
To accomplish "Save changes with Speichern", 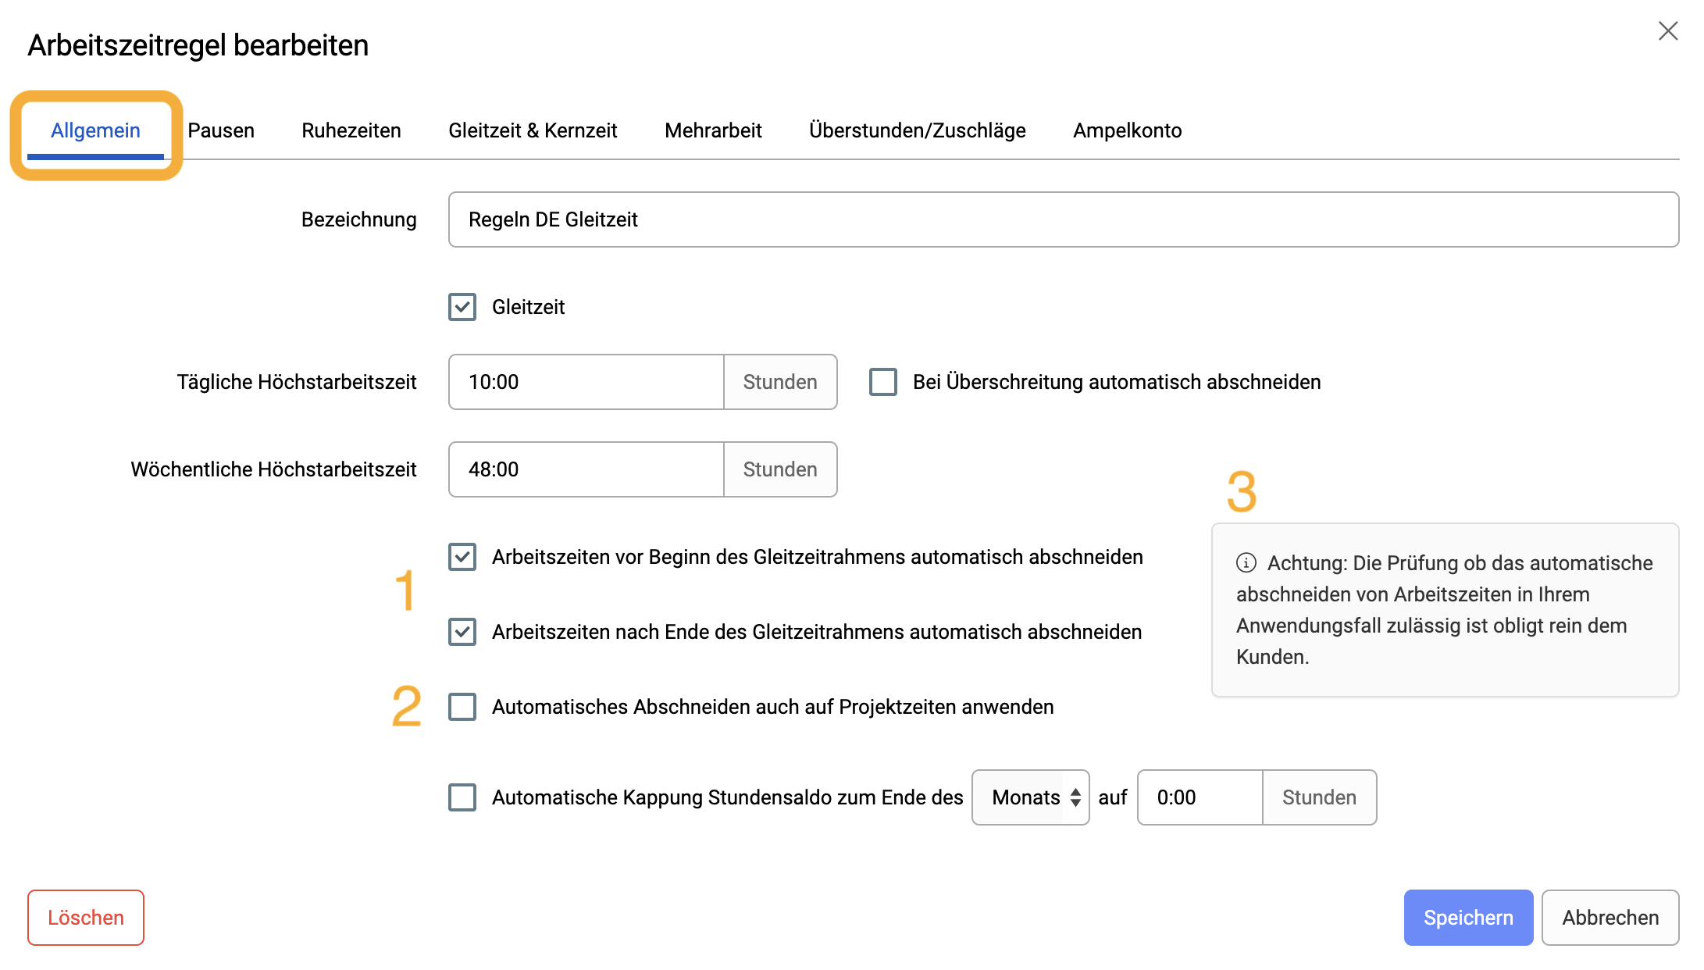I will [1468, 918].
